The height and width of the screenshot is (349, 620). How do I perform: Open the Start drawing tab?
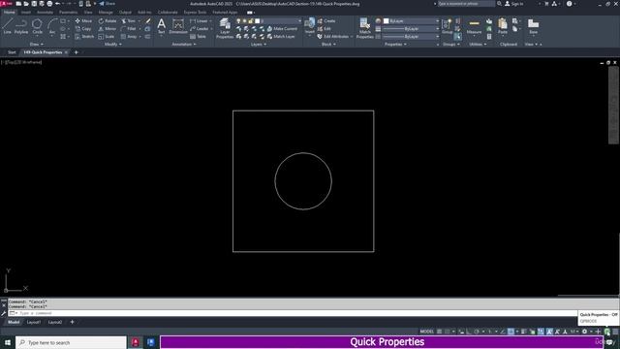coord(12,52)
